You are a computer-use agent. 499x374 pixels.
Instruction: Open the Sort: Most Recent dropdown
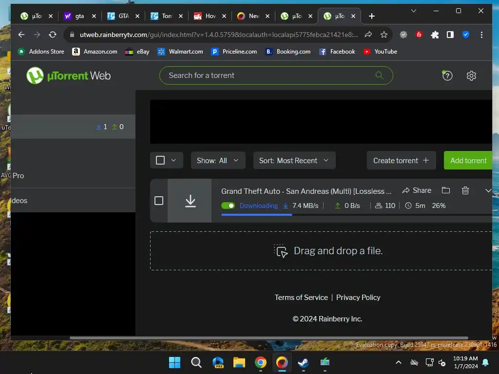coord(294,160)
